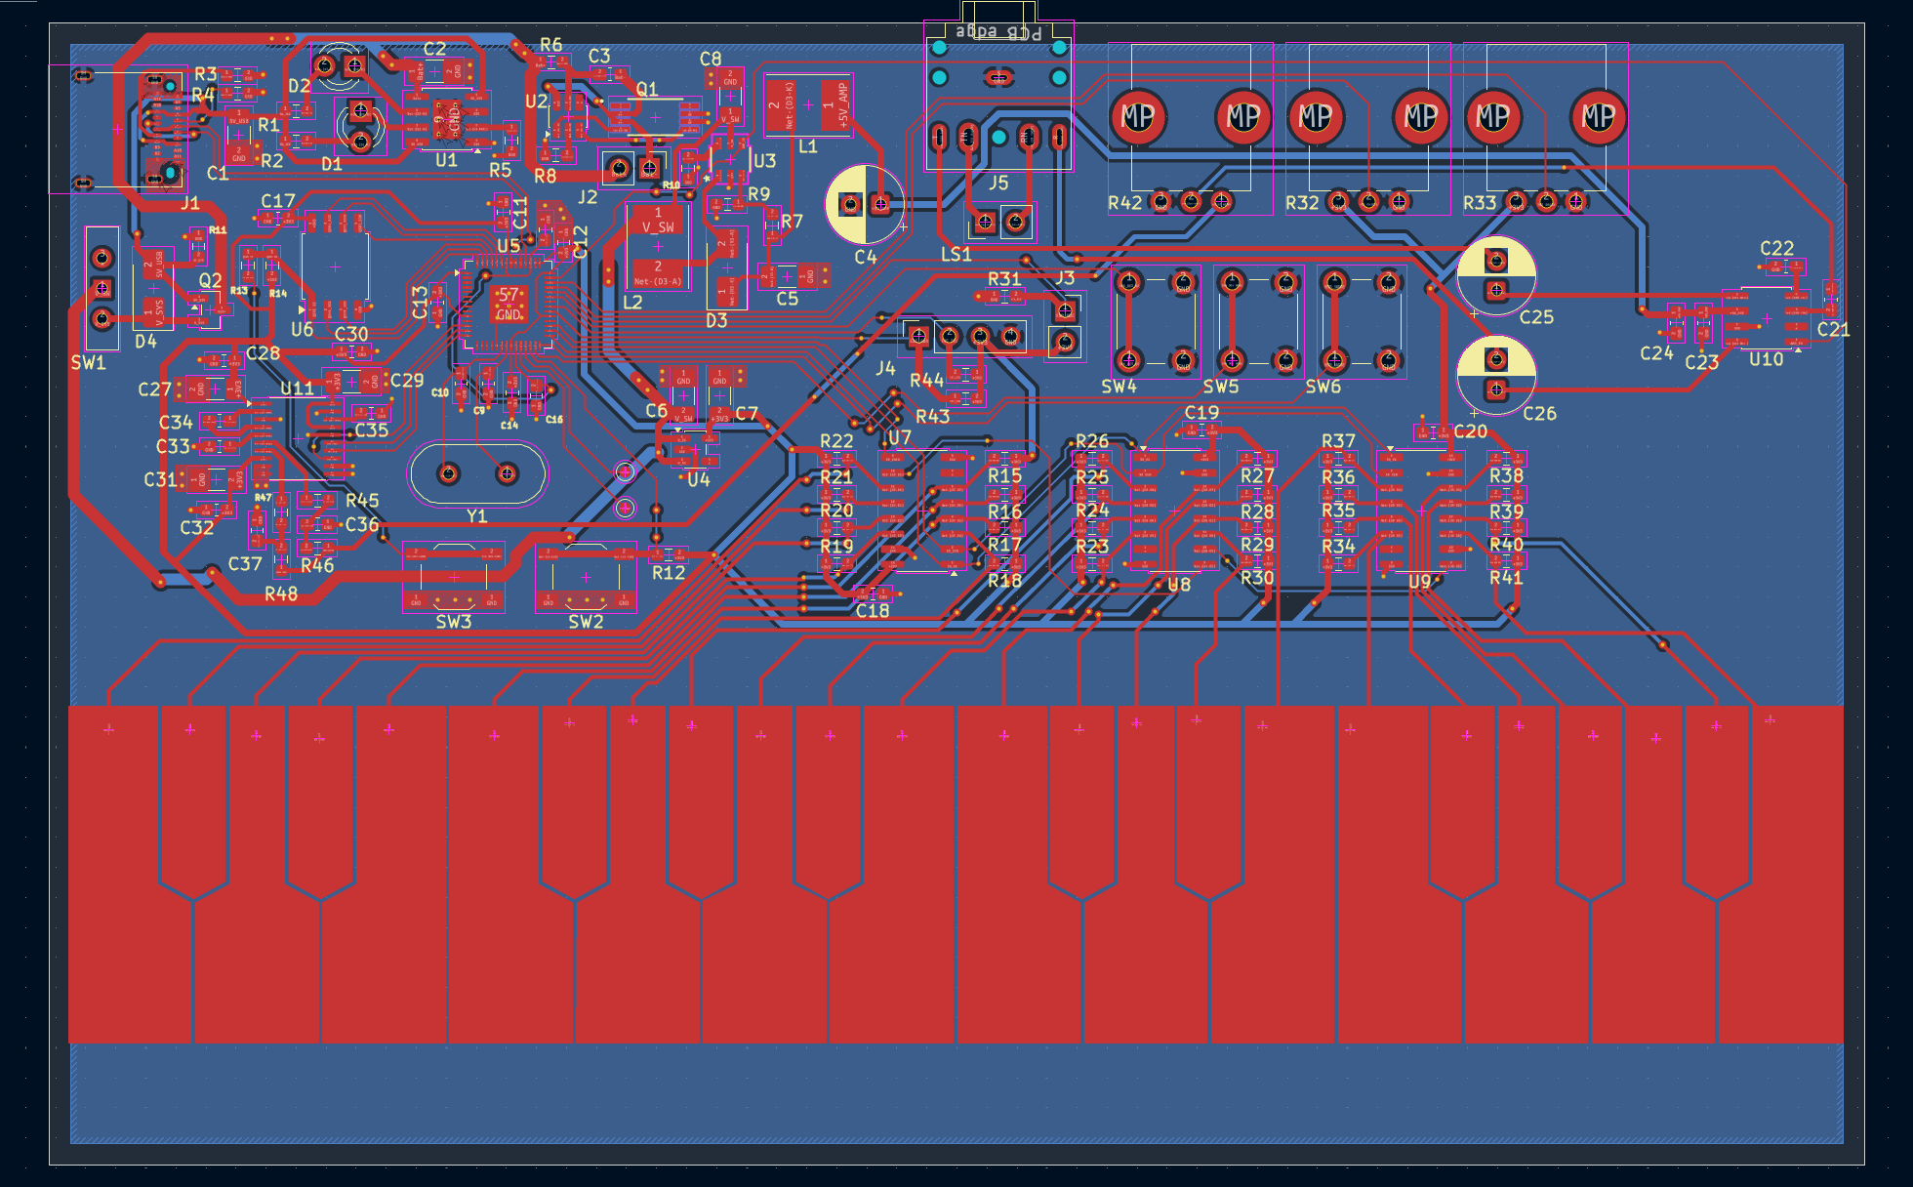Image resolution: width=1913 pixels, height=1187 pixels.
Task: Click the R8 resistor label
Action: tap(545, 176)
